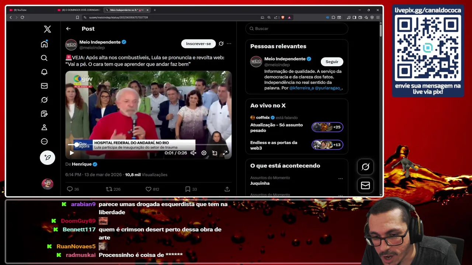Click the Buscar search field

point(297,29)
